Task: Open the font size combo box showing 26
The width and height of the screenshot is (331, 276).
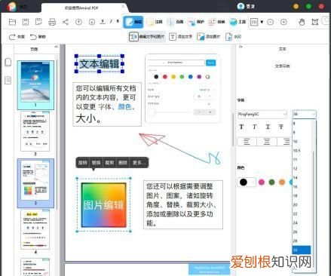Action: click(x=304, y=115)
